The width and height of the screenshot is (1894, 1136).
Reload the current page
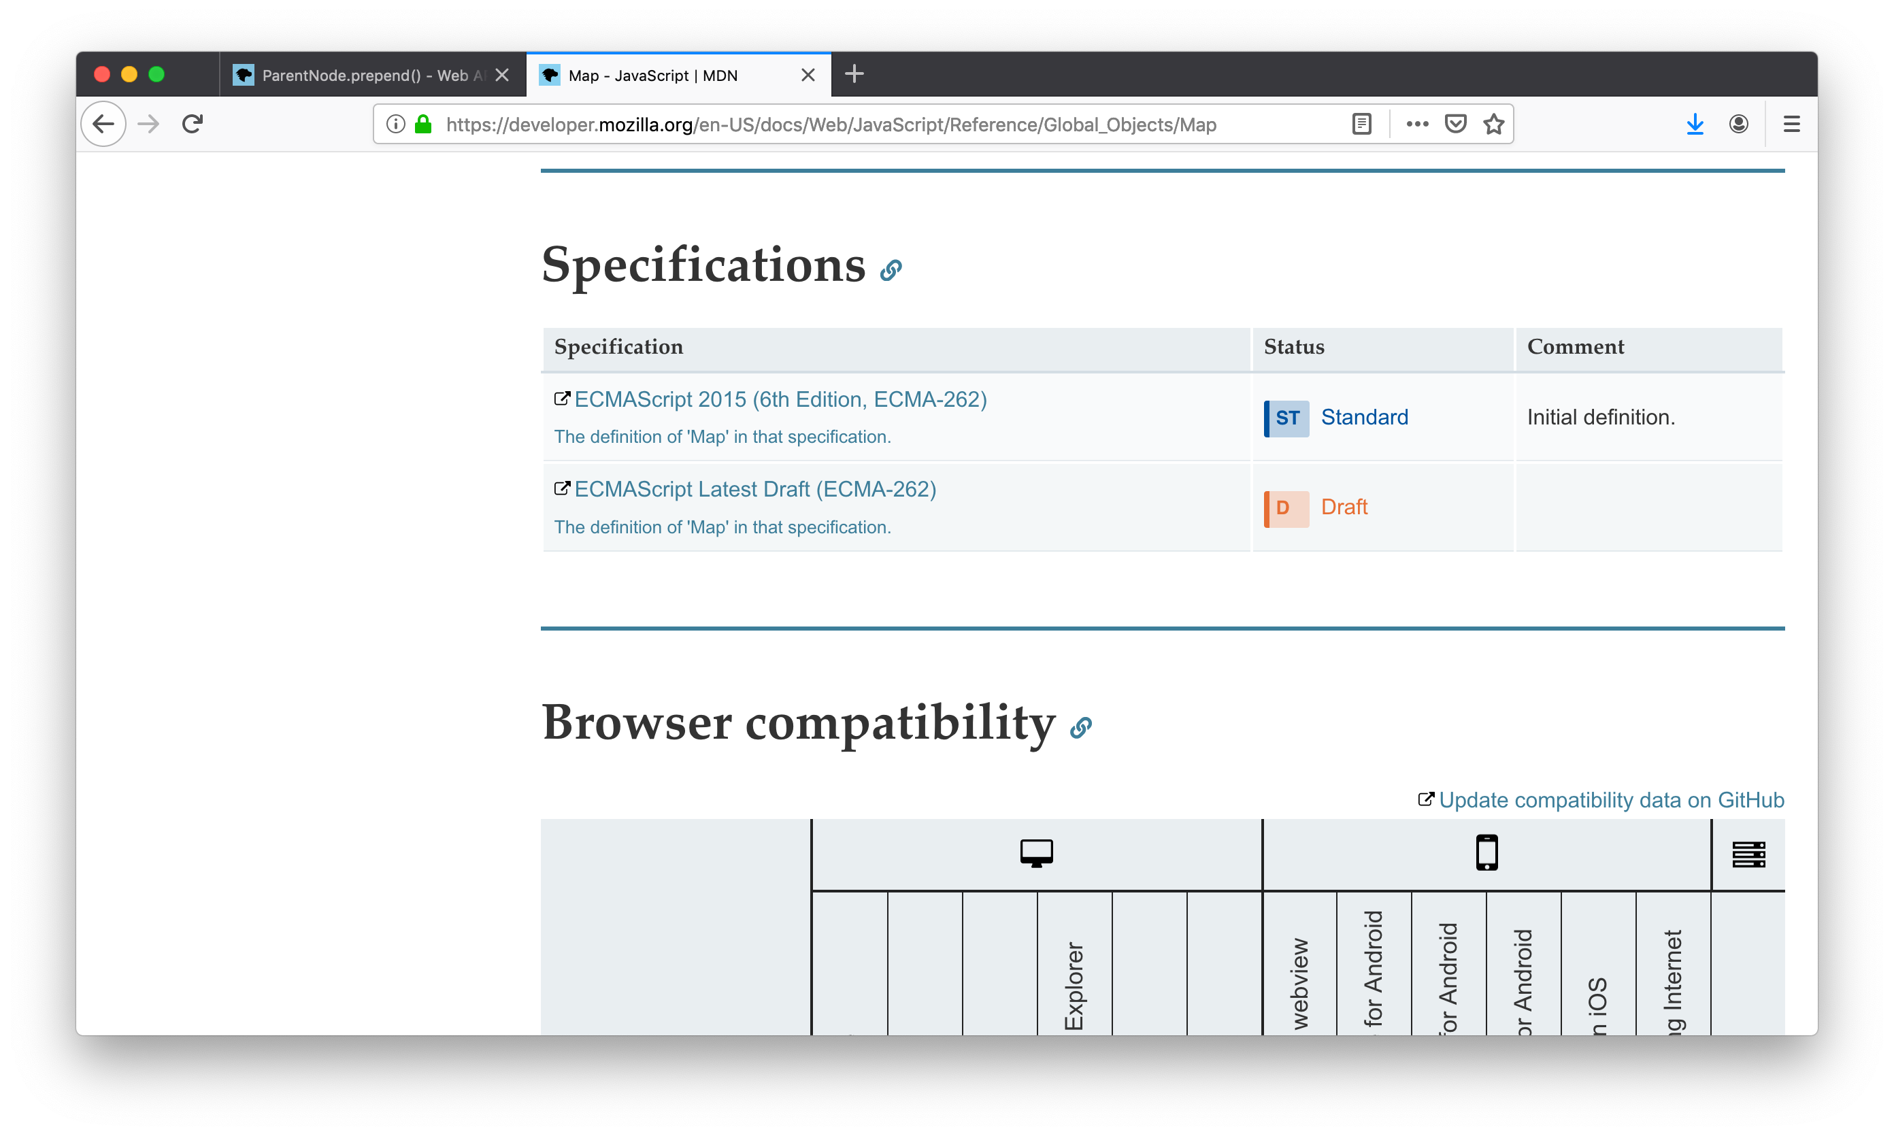click(x=192, y=124)
